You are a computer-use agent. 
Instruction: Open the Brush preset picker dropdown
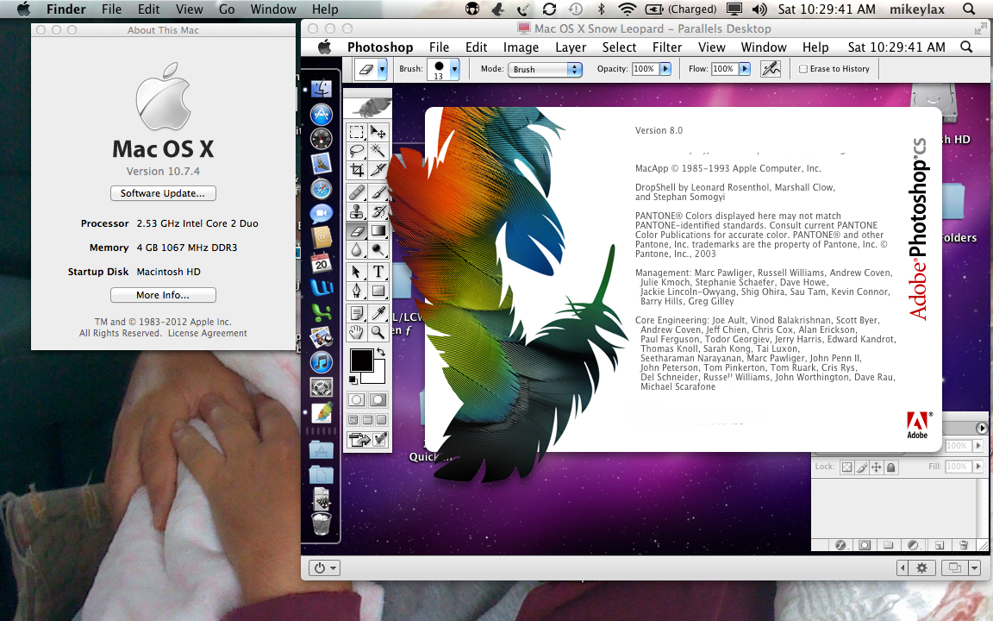[x=454, y=69]
